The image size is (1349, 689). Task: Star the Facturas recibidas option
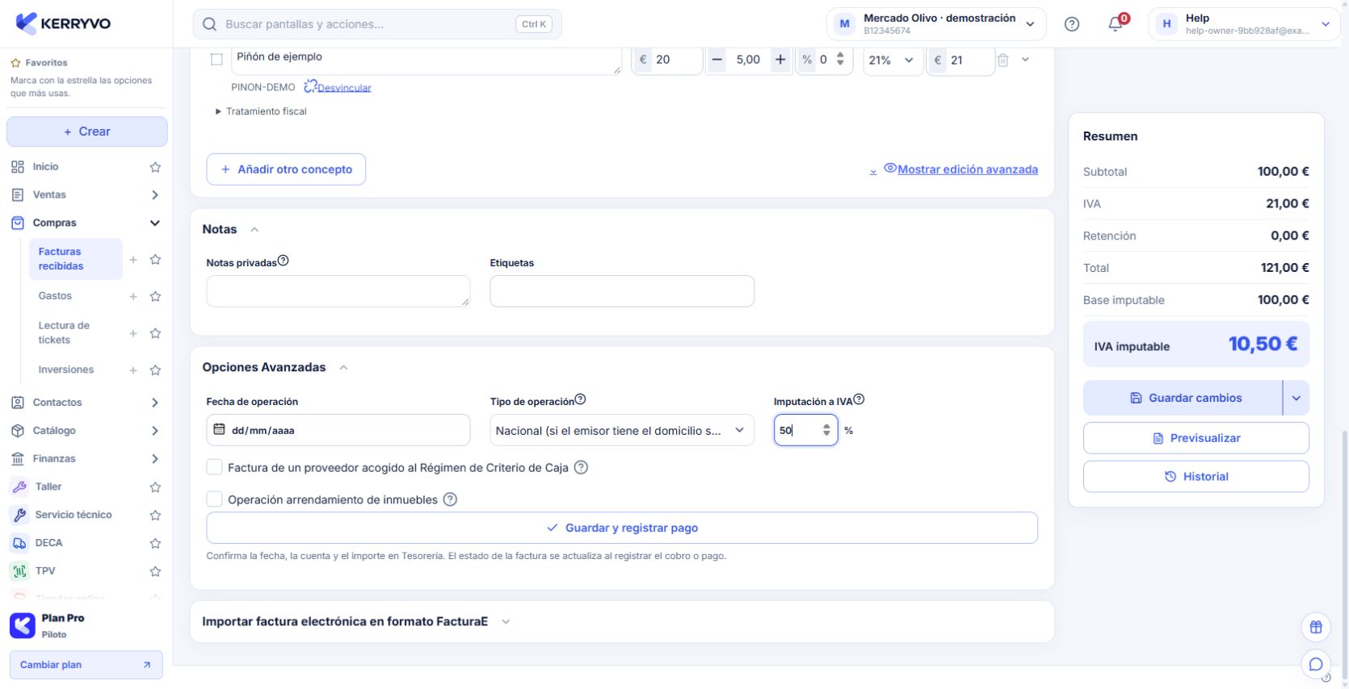click(155, 260)
